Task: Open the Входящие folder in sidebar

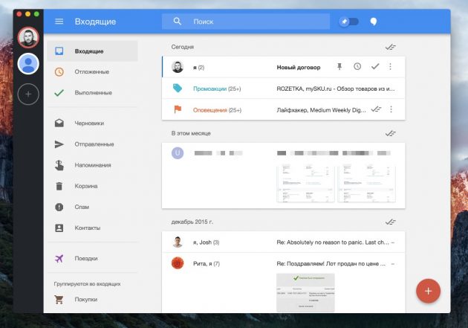Action: pyautogui.click(x=92, y=51)
